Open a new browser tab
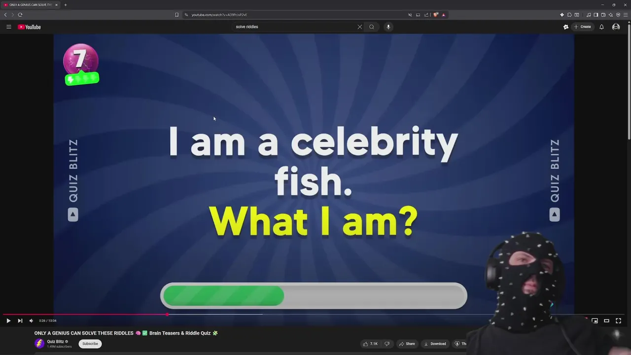Viewport: 631px width, 355px height. coord(65,5)
